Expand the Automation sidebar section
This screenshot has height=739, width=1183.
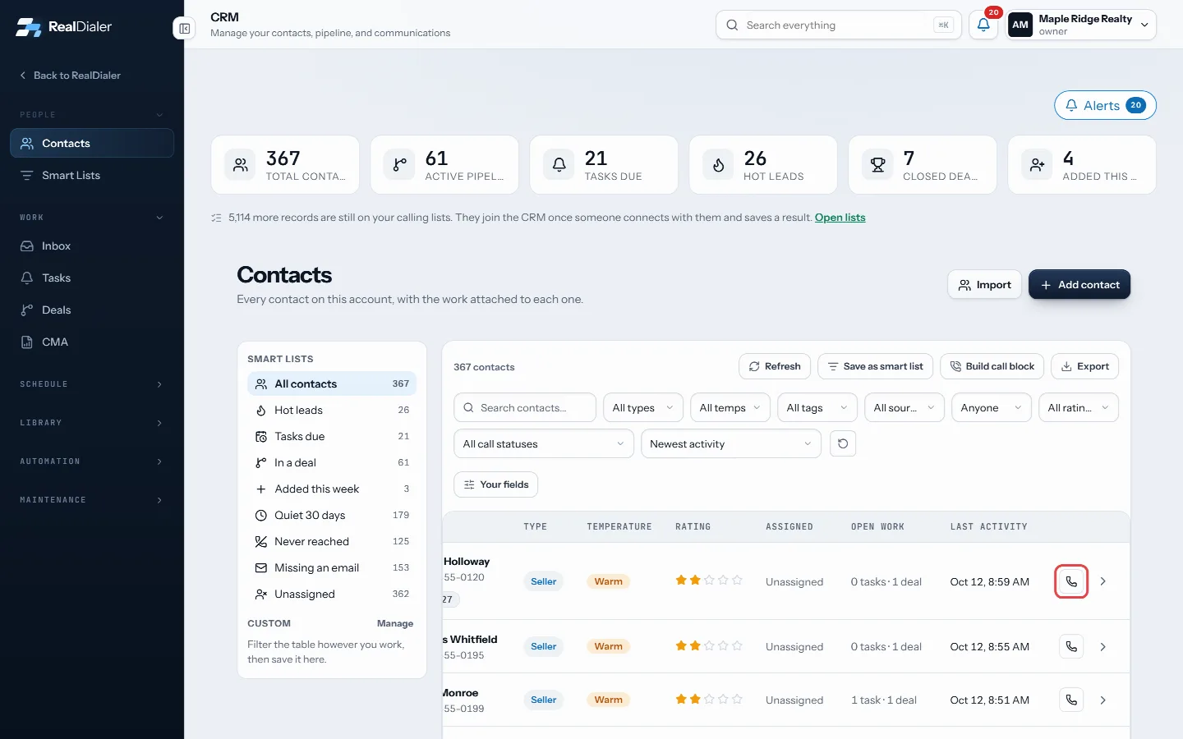point(92,461)
